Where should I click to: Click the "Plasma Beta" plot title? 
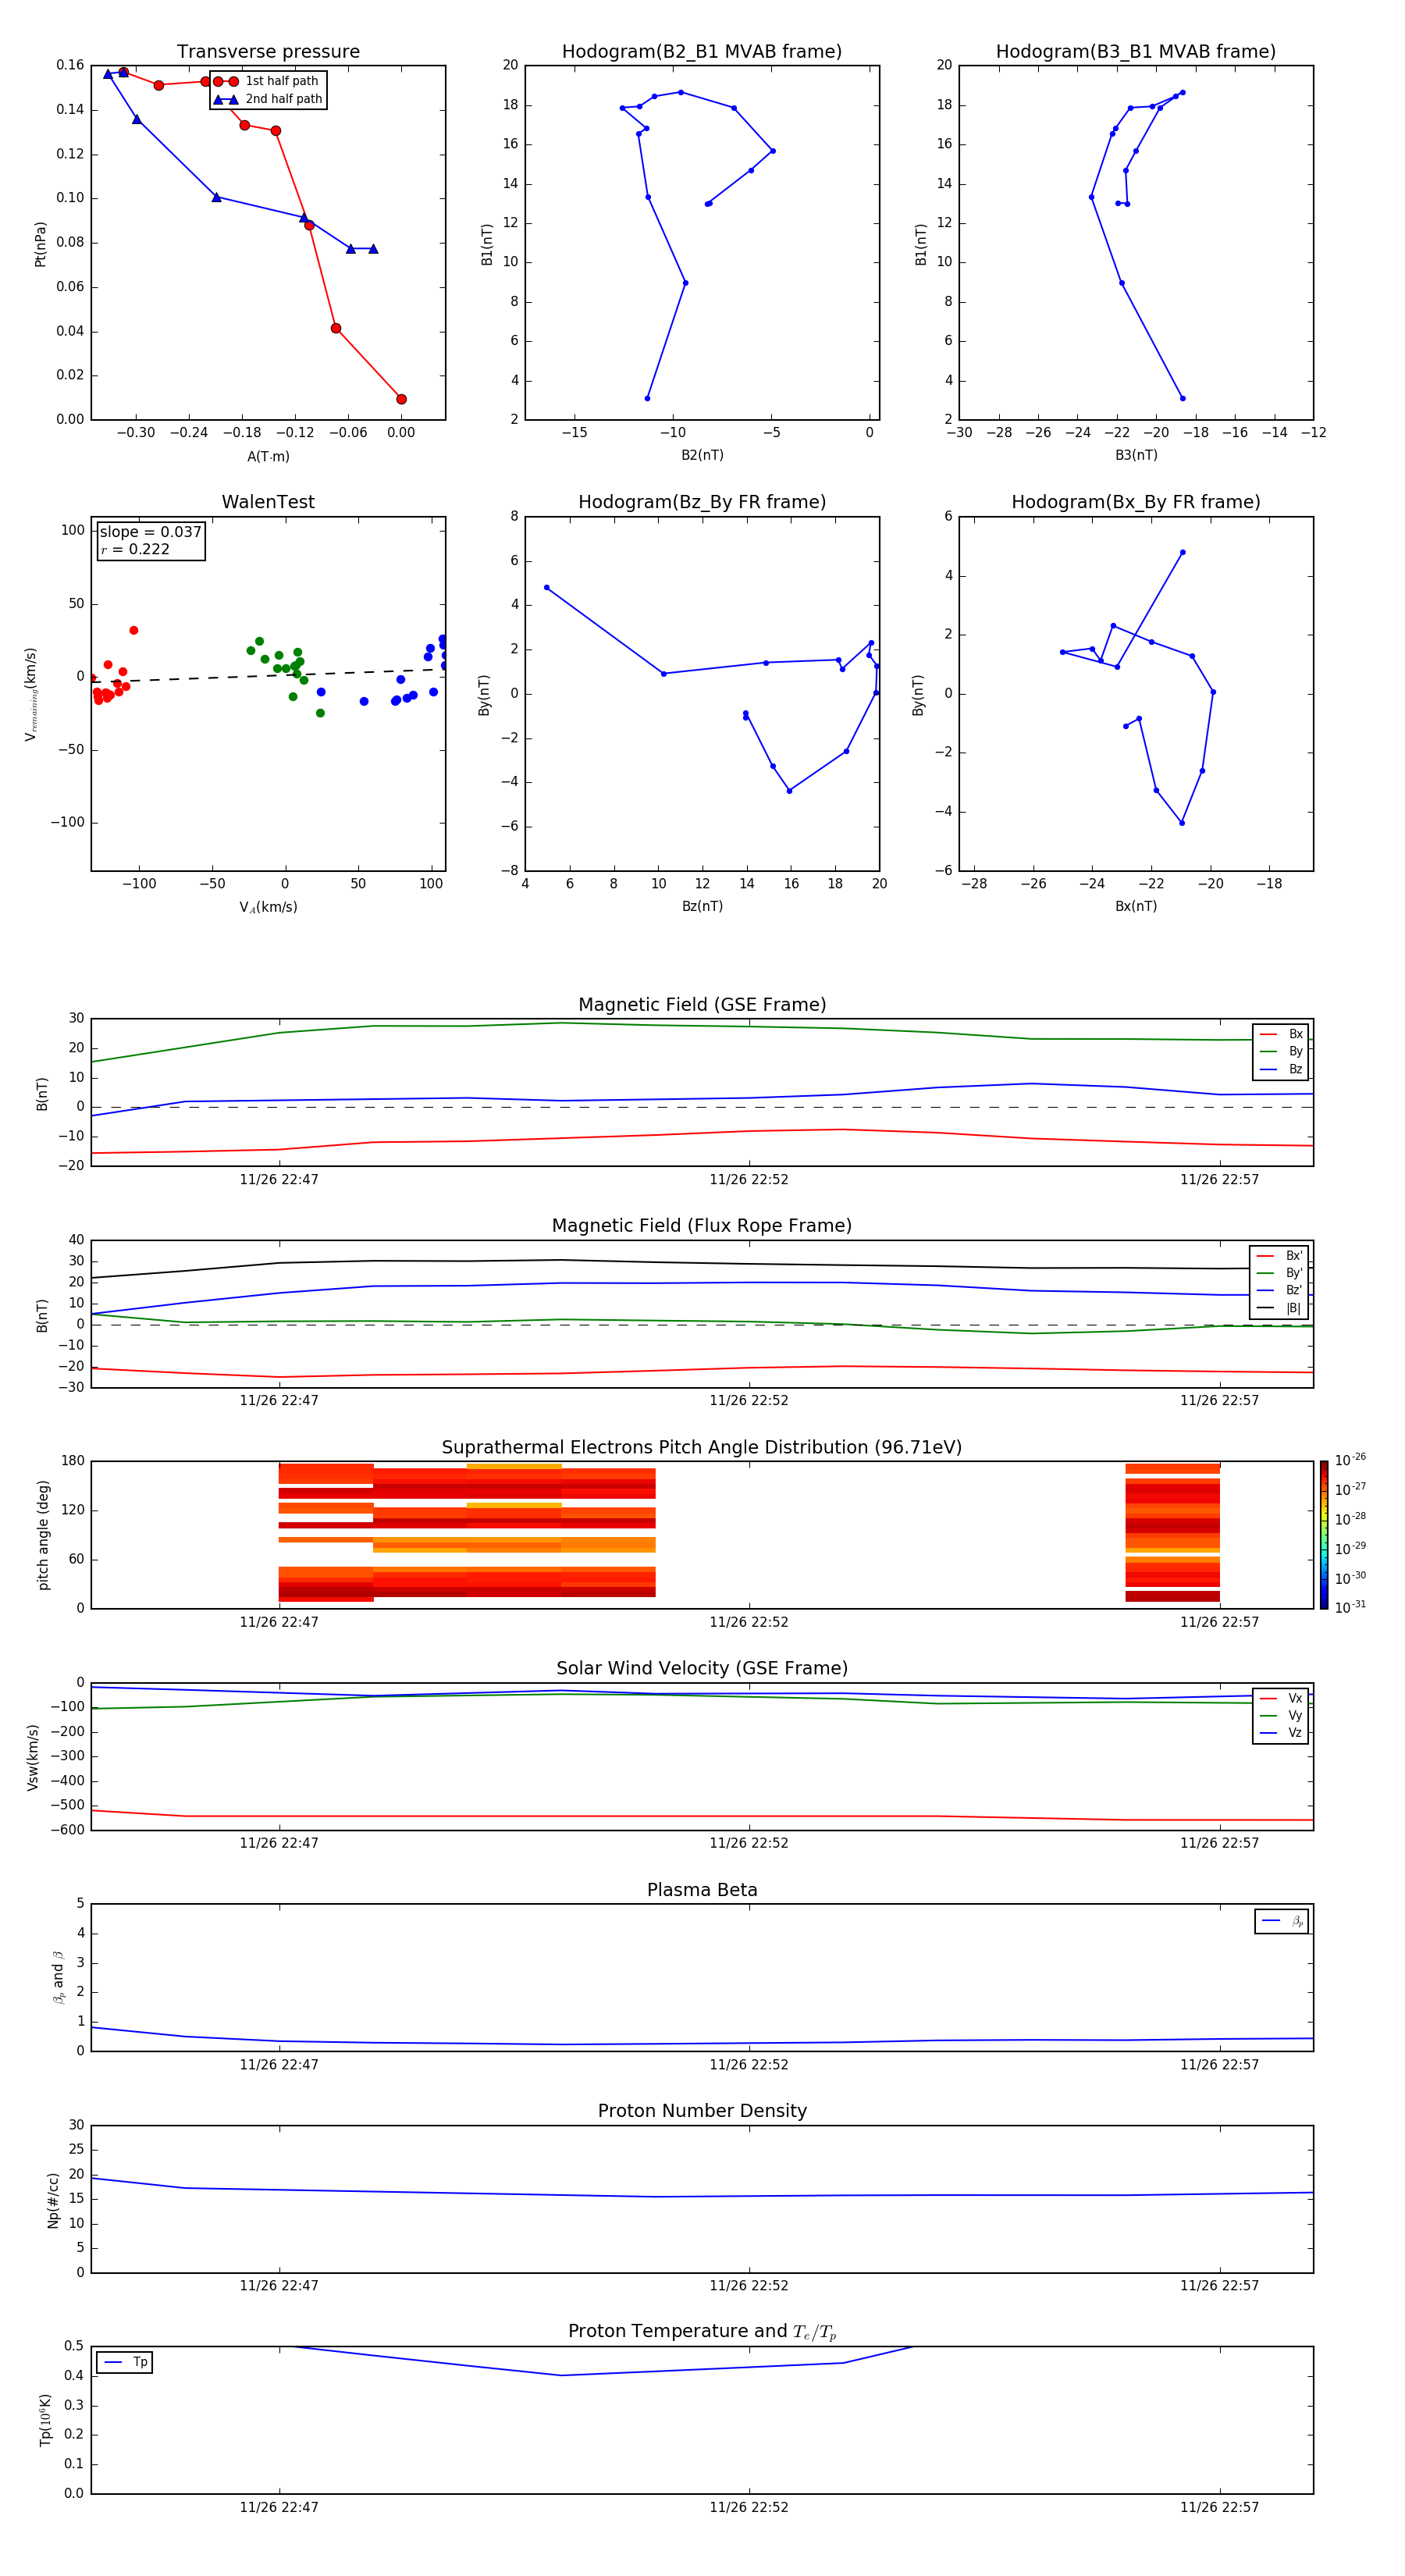[702, 1890]
